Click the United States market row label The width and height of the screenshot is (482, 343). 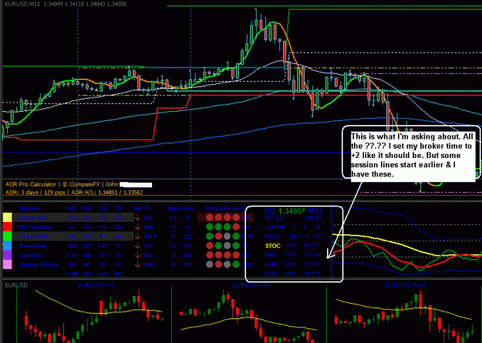point(39,264)
